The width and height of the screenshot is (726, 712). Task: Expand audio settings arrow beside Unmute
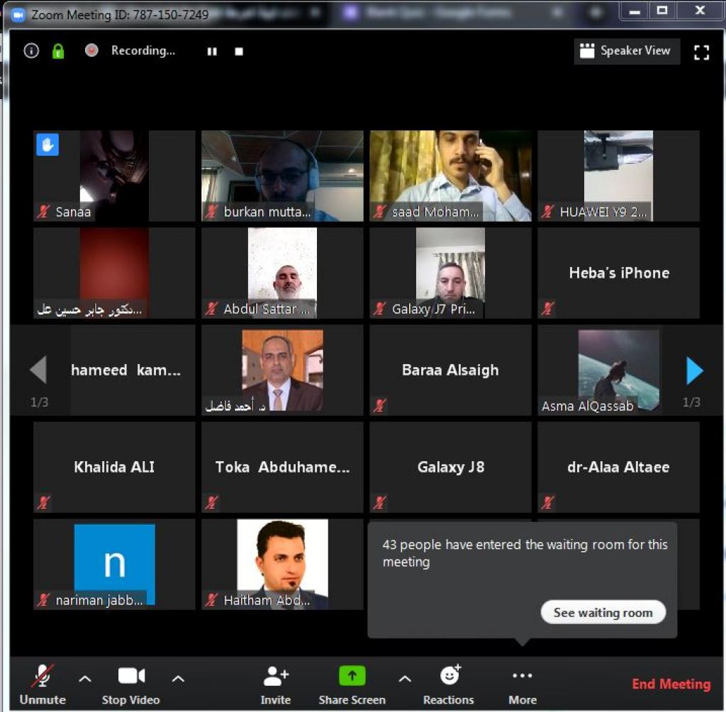(x=85, y=679)
